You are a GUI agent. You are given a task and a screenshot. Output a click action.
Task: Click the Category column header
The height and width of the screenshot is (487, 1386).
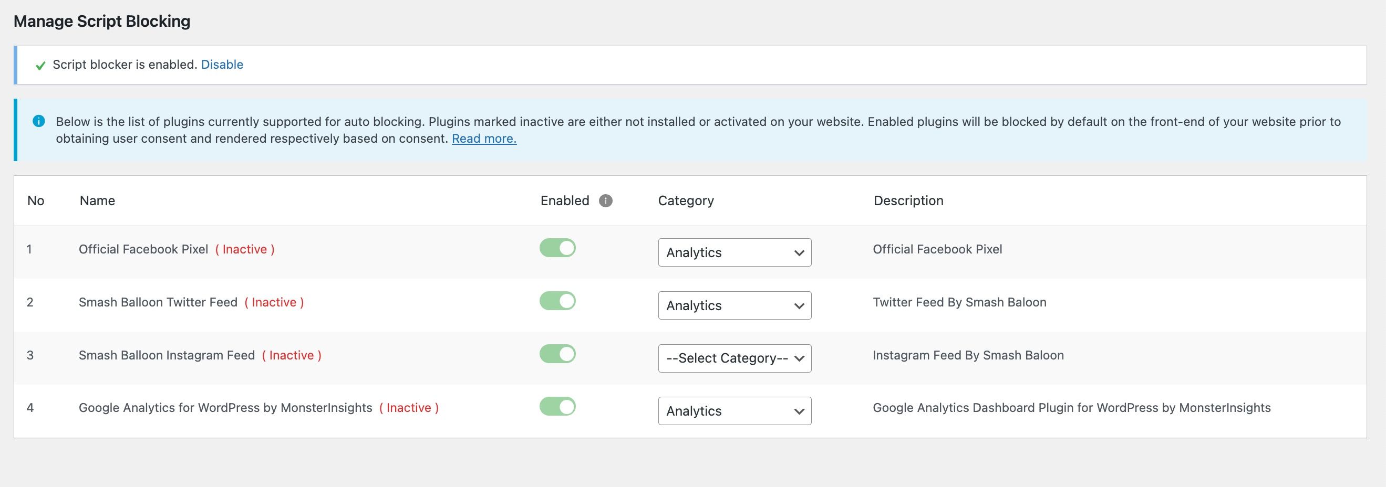click(x=686, y=200)
